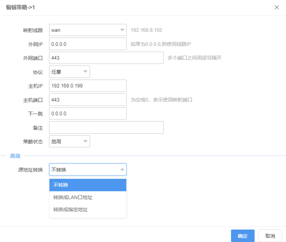Select the 外网端口 field showing 443
The width and height of the screenshot is (286, 242).
(106, 58)
